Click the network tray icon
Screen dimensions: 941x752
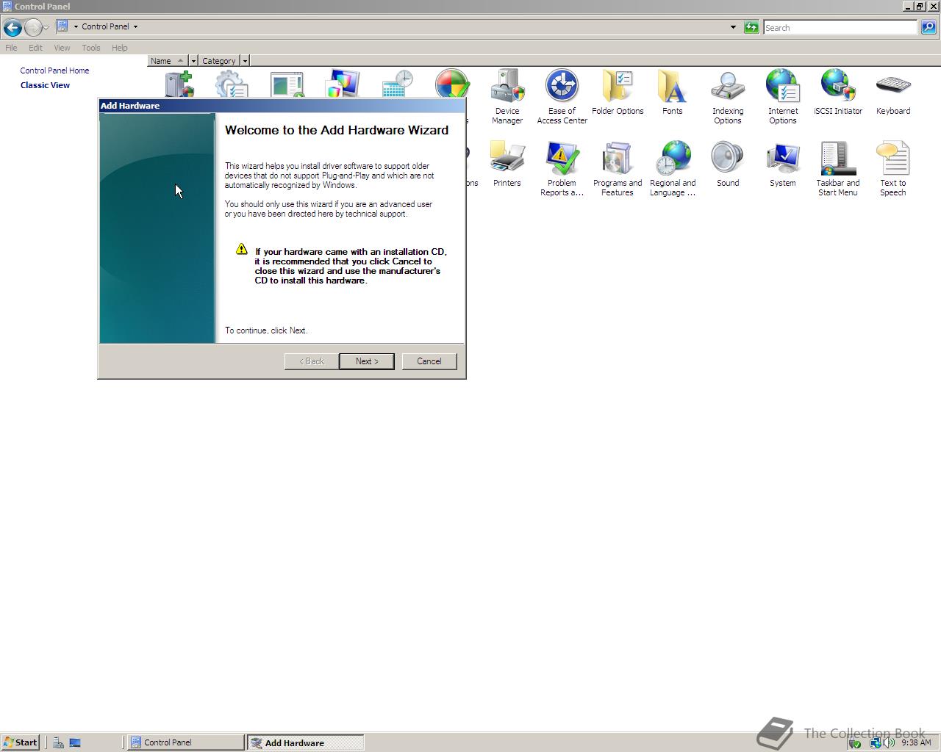coord(875,742)
